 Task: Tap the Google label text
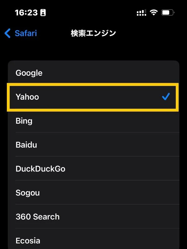click(29, 73)
